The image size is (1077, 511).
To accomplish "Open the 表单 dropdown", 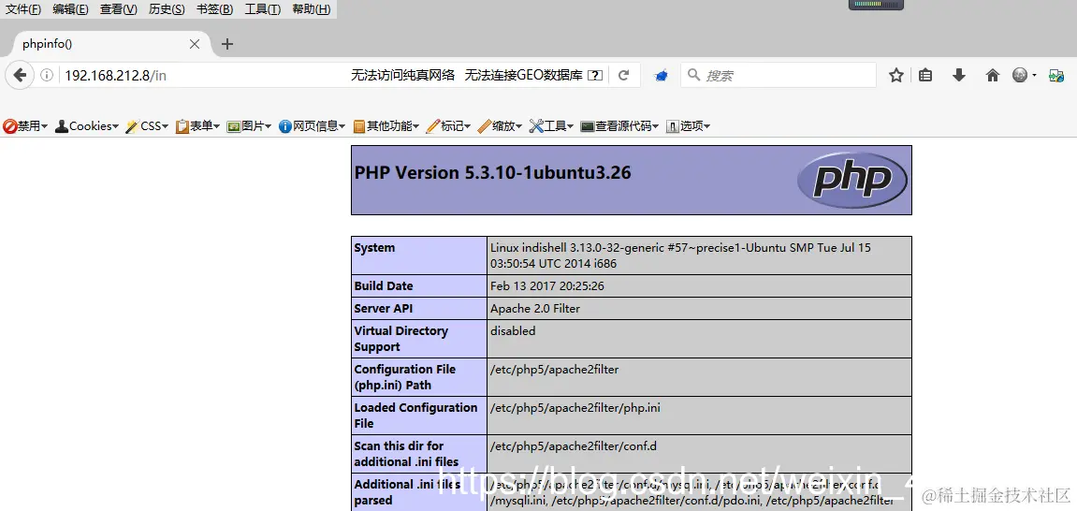I will point(197,126).
